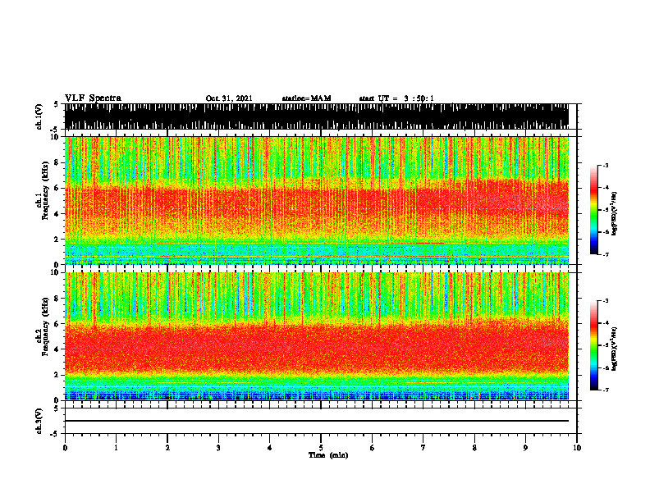Screen dimensions: 650x502
Task: Click the '-5' tick on ch.3(V) axis
Action: point(55,434)
